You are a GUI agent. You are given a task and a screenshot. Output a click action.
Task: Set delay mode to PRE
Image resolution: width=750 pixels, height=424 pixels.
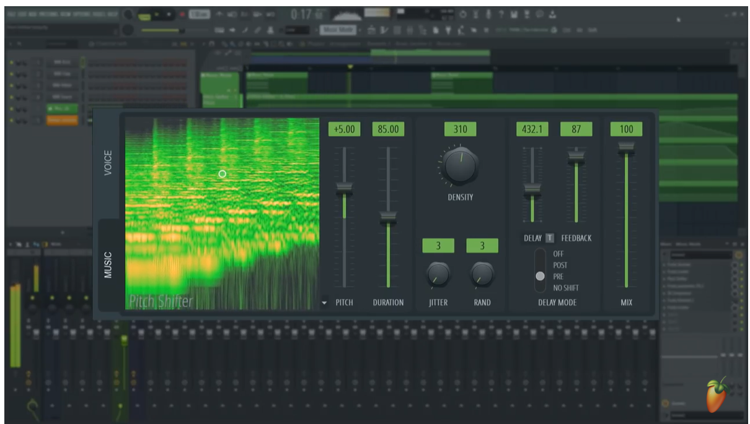click(x=558, y=277)
